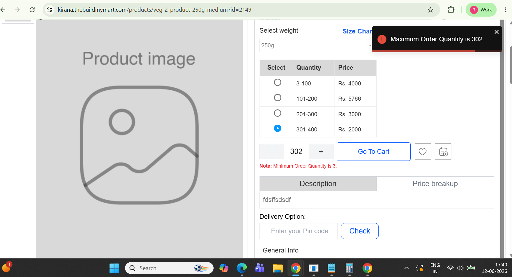Open the Notepad taskbar icon
Viewport: 512px width, 277px height.
coord(331,268)
